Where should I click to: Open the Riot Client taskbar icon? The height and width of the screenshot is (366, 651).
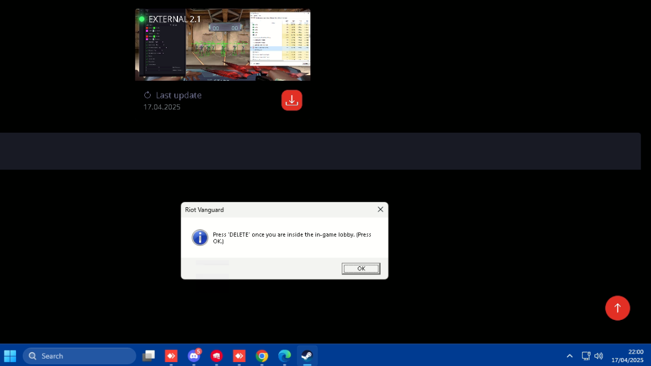(216, 356)
